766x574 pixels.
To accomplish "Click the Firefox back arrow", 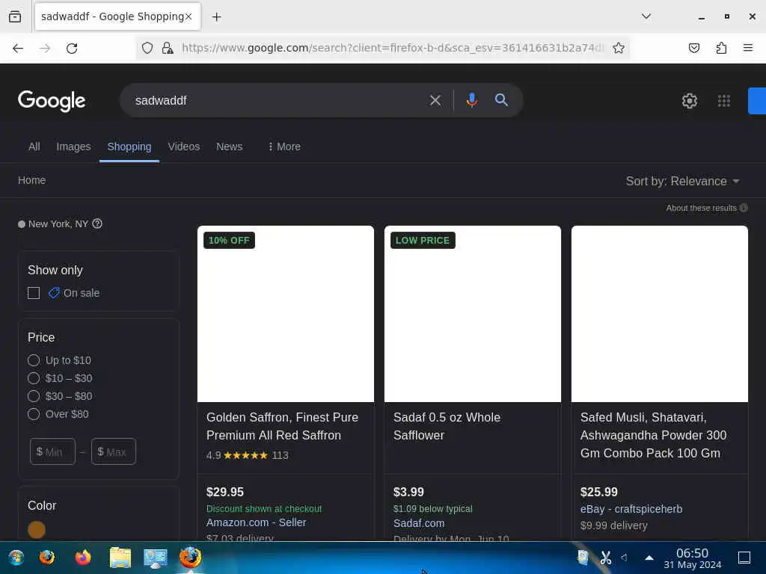I will tap(18, 48).
